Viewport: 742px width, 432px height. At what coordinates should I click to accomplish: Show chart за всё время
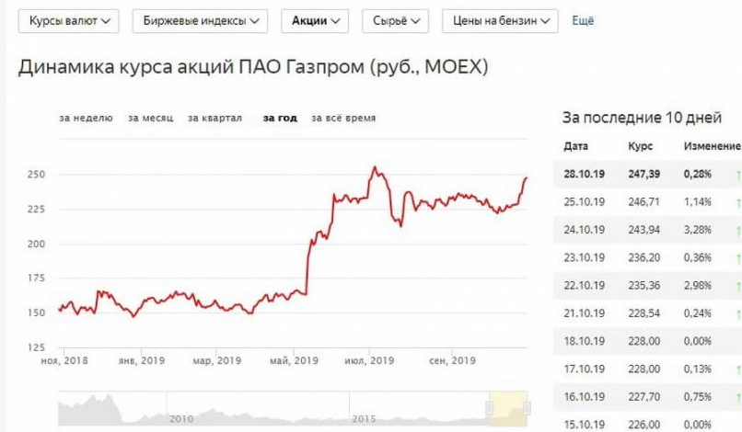coord(343,118)
